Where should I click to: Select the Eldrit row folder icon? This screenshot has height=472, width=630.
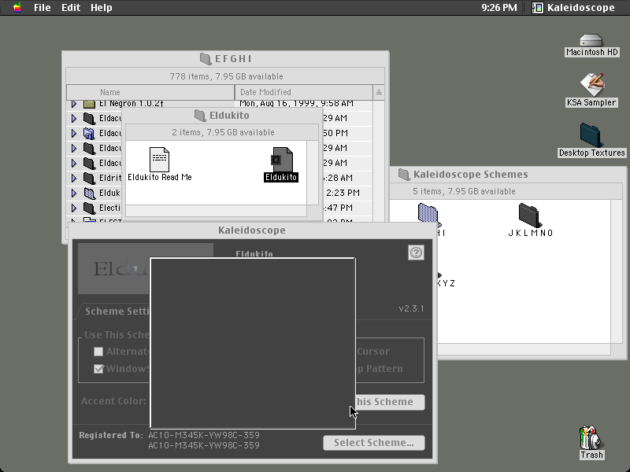click(89, 178)
